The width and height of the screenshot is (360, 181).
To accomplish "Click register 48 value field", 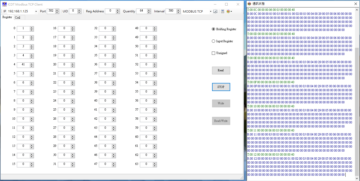I will pos(146,29).
